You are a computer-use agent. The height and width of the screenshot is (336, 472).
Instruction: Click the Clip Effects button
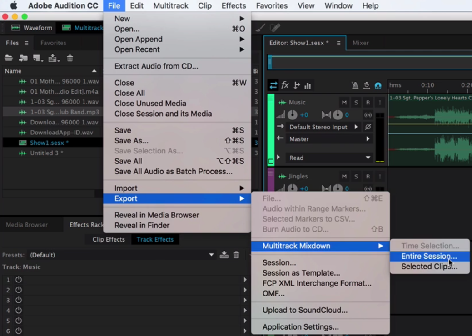pyautogui.click(x=109, y=239)
